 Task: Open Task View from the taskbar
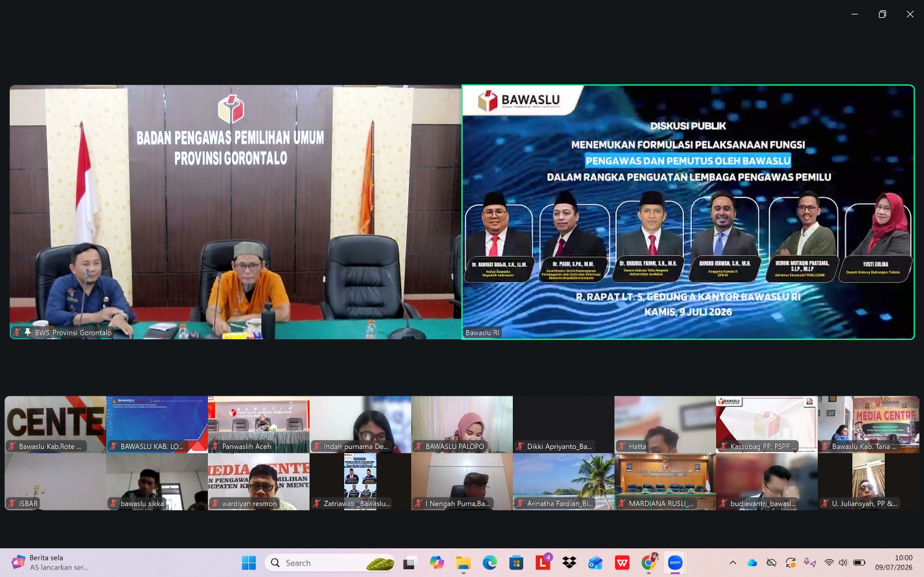[410, 563]
